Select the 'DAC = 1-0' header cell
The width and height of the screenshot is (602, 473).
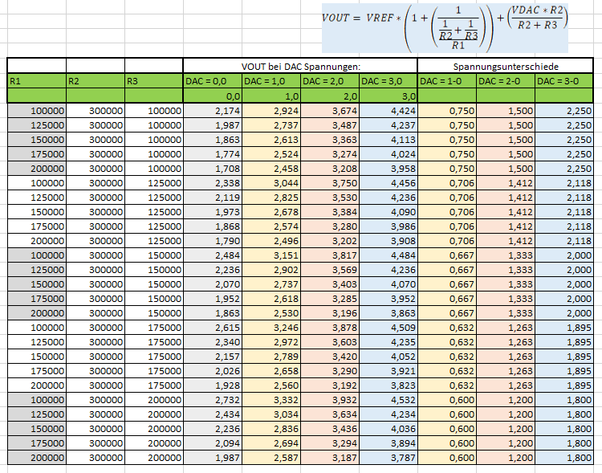pyautogui.click(x=447, y=81)
